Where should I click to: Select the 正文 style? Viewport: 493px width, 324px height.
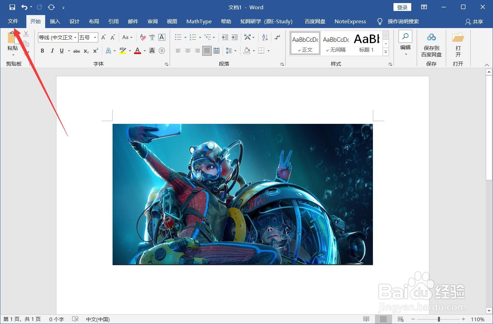coord(305,43)
